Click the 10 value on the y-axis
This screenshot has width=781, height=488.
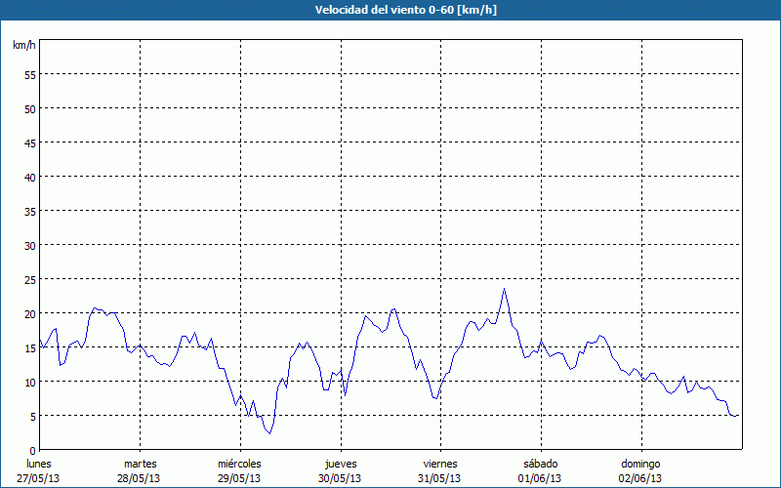pyautogui.click(x=29, y=383)
